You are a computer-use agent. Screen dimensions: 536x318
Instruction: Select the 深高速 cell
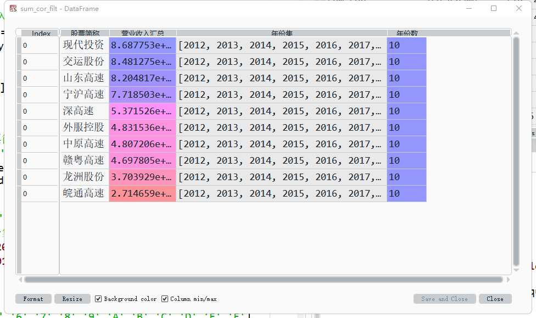[x=85, y=111]
